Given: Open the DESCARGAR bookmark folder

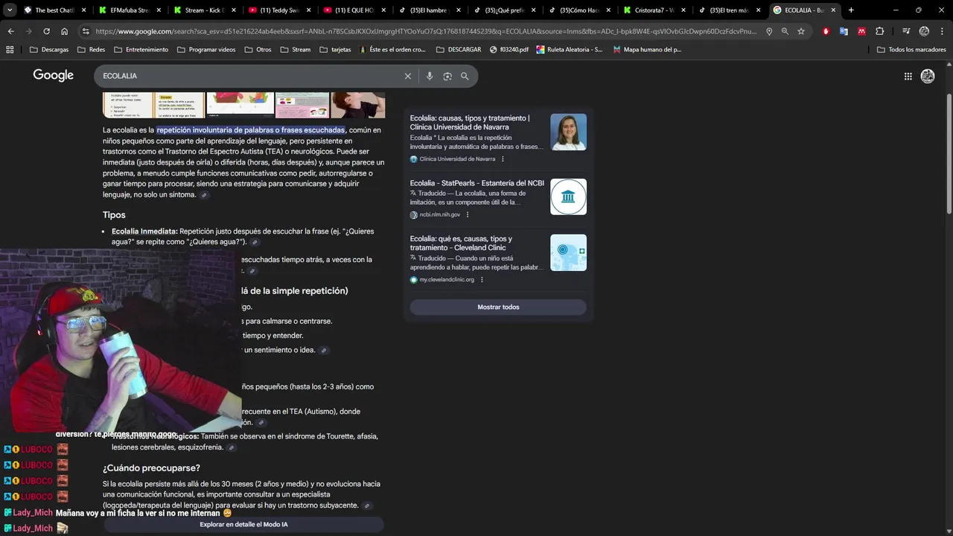Looking at the screenshot, I should [459, 49].
